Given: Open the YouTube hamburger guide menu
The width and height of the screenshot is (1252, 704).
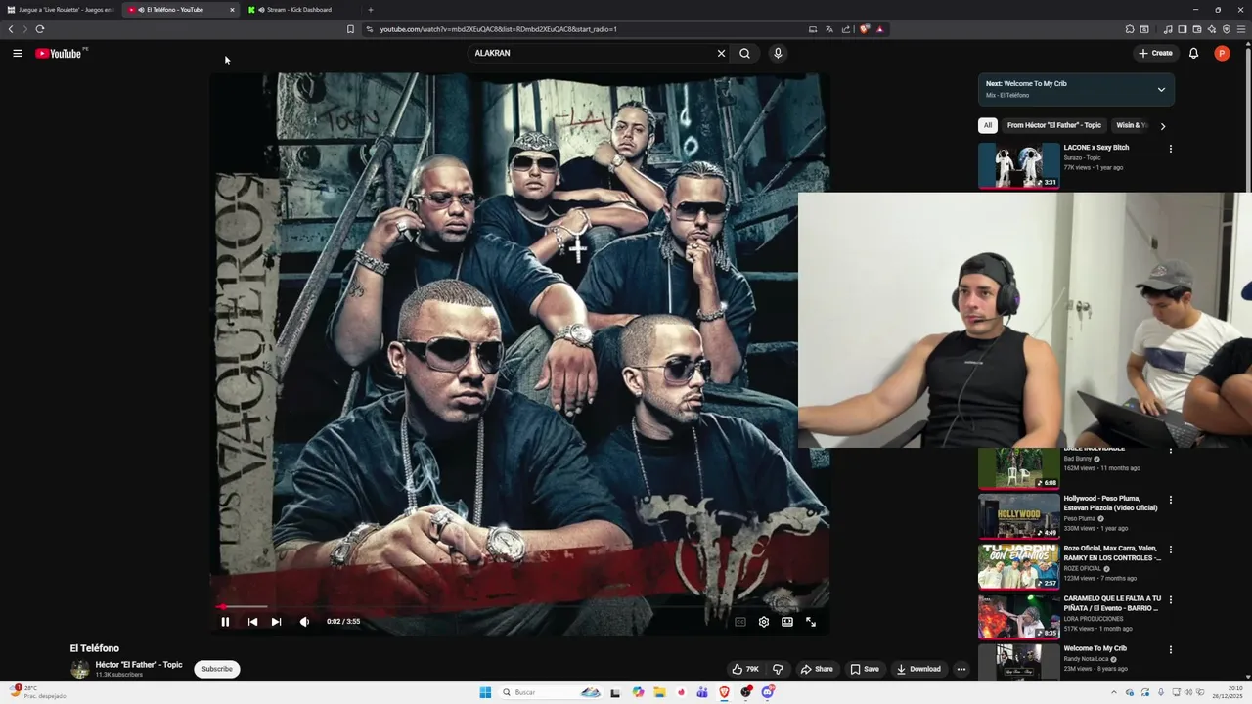Looking at the screenshot, I should click(18, 53).
